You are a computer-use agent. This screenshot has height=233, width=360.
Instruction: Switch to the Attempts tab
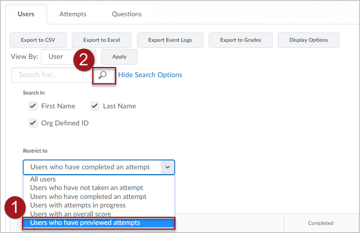tap(73, 14)
